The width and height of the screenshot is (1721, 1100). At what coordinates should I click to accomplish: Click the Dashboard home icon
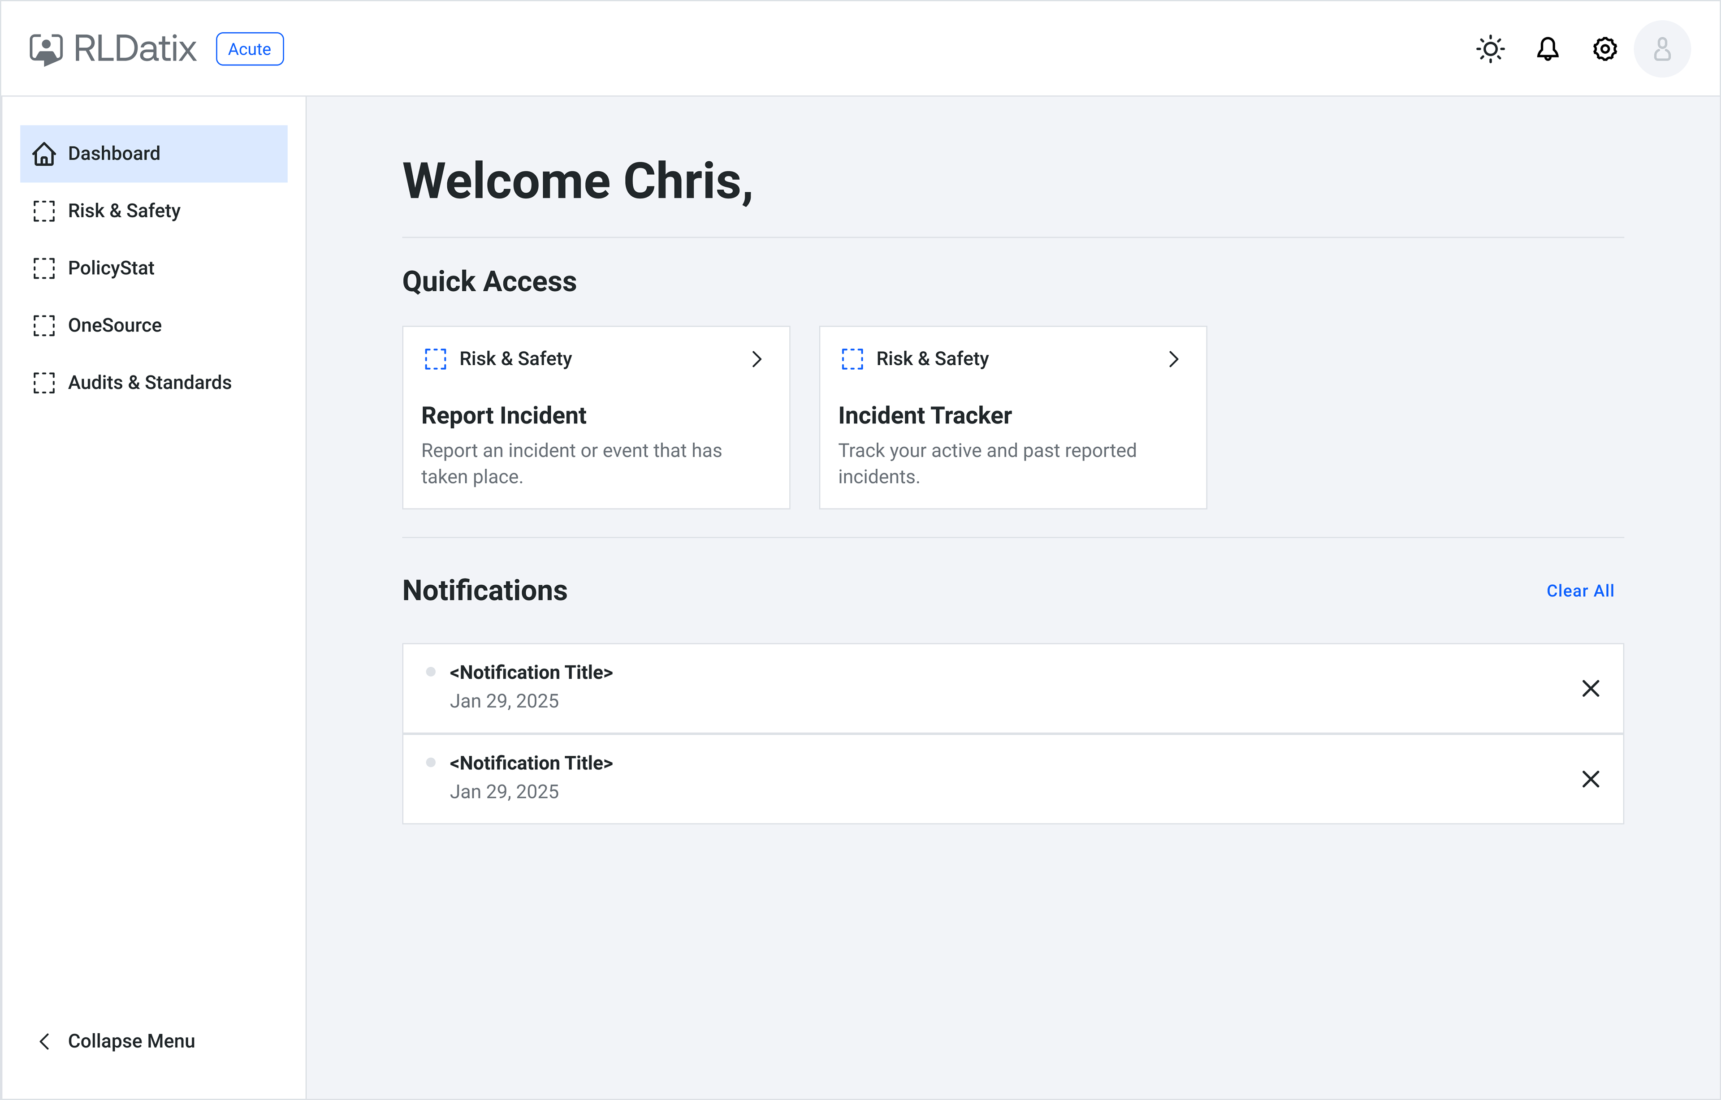[44, 154]
